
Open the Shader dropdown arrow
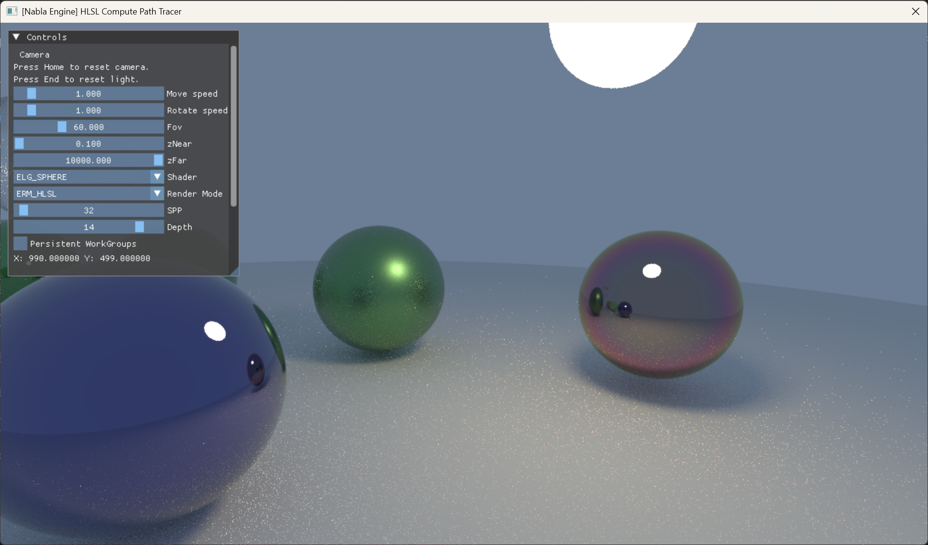click(x=157, y=177)
